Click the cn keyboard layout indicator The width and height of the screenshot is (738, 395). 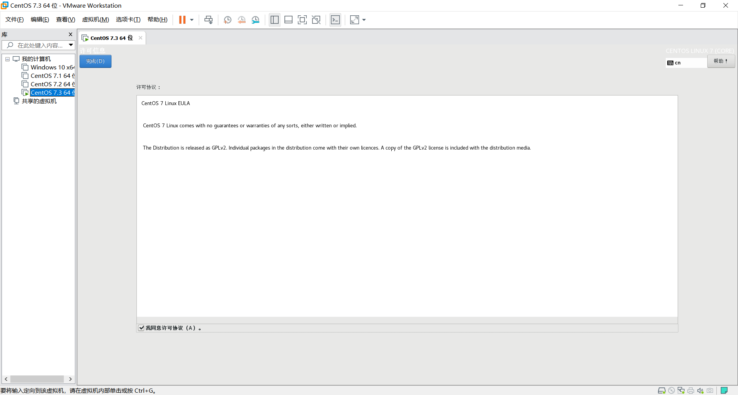point(686,63)
